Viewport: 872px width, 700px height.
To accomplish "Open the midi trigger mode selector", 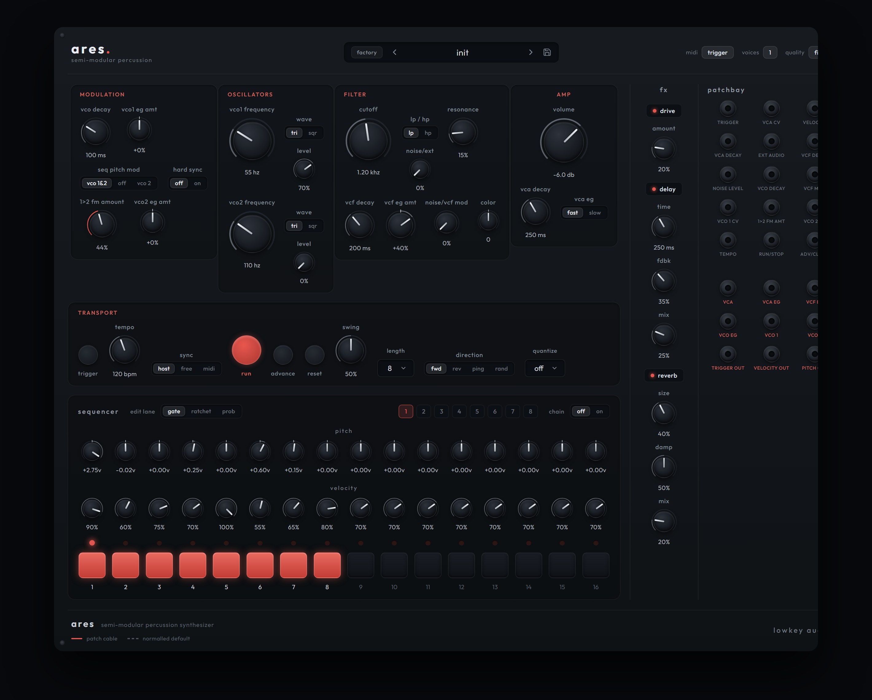I will (x=717, y=52).
